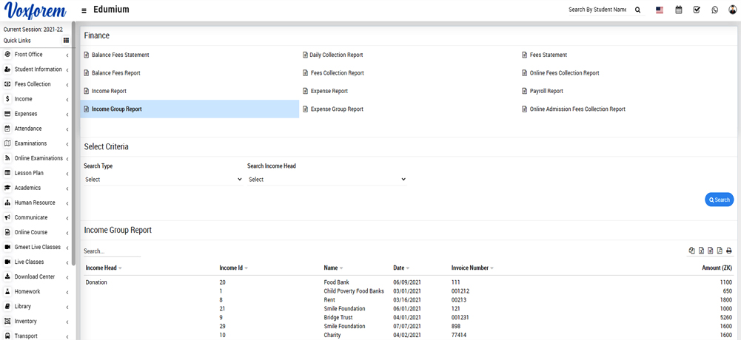The image size is (741, 340).
Task: Click the blue Search button
Action: tap(719, 200)
